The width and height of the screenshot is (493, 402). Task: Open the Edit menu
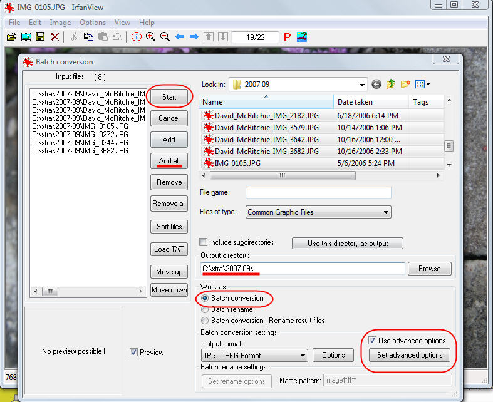(x=35, y=23)
